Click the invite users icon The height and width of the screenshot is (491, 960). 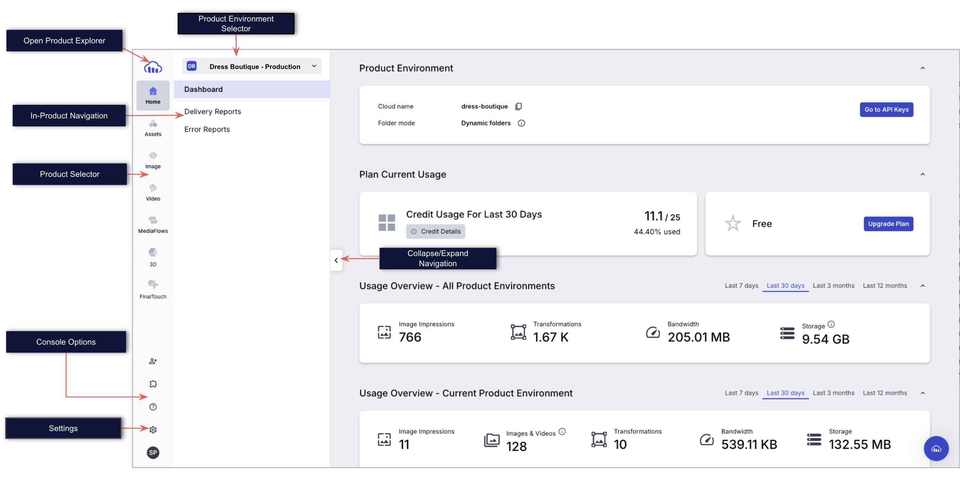click(153, 361)
